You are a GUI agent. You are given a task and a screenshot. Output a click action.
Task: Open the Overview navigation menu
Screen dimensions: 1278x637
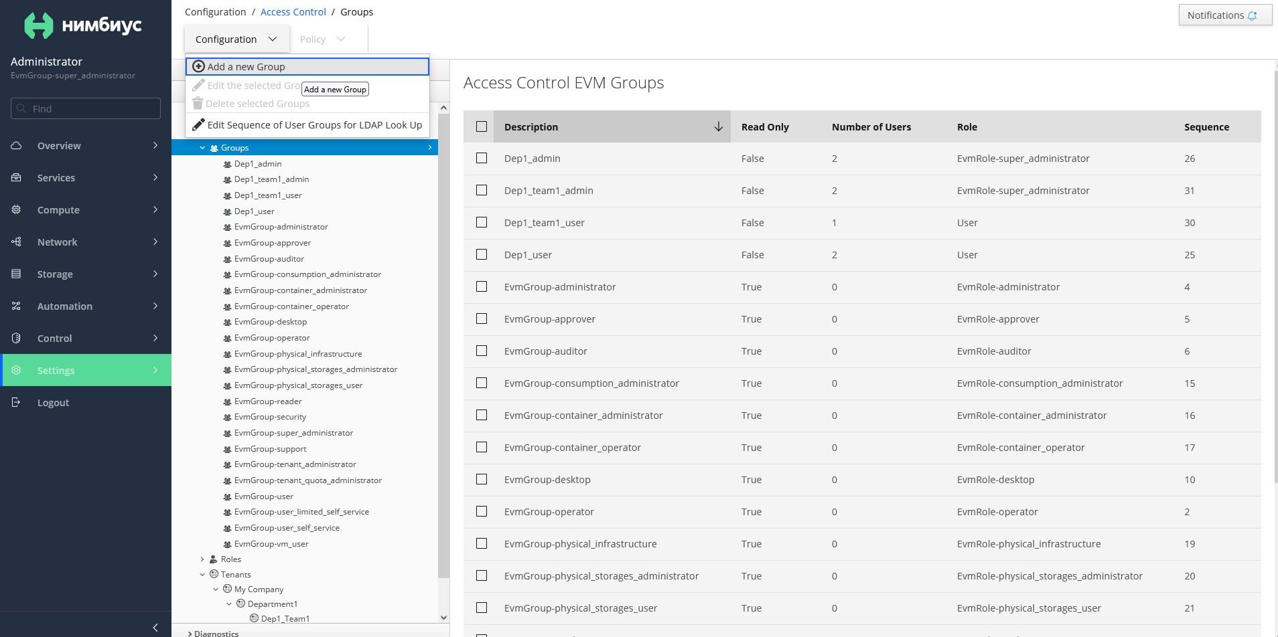(86, 145)
